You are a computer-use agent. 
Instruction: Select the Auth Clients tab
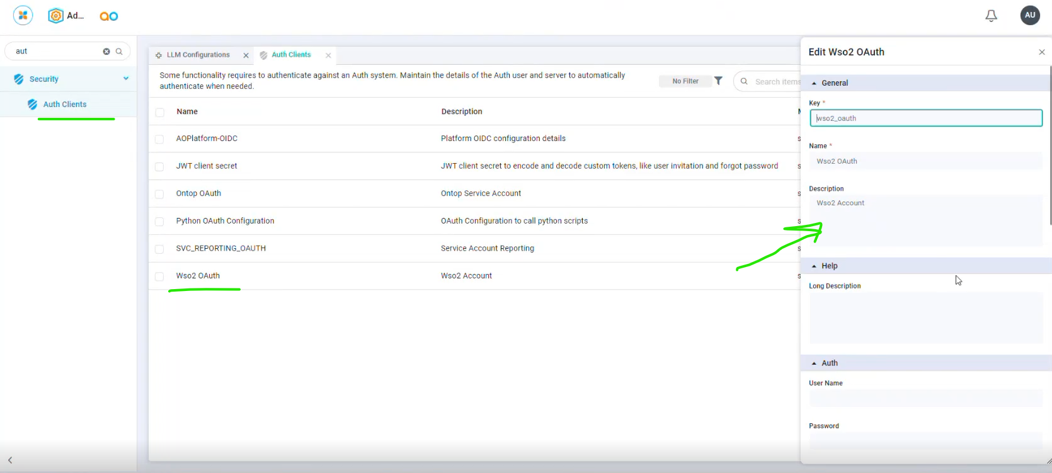point(291,55)
